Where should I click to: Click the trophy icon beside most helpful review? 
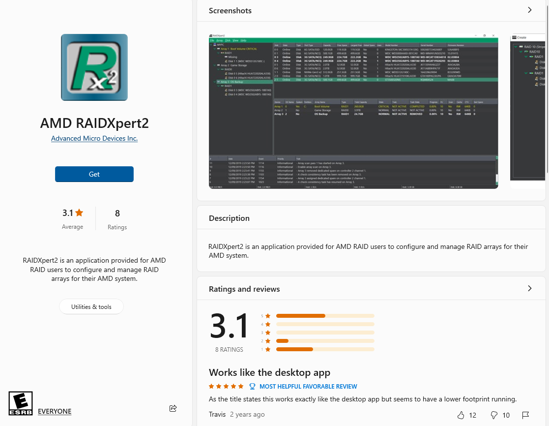(x=252, y=387)
